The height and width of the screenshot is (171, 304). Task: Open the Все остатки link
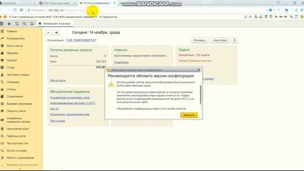pyautogui.click(x=58, y=80)
